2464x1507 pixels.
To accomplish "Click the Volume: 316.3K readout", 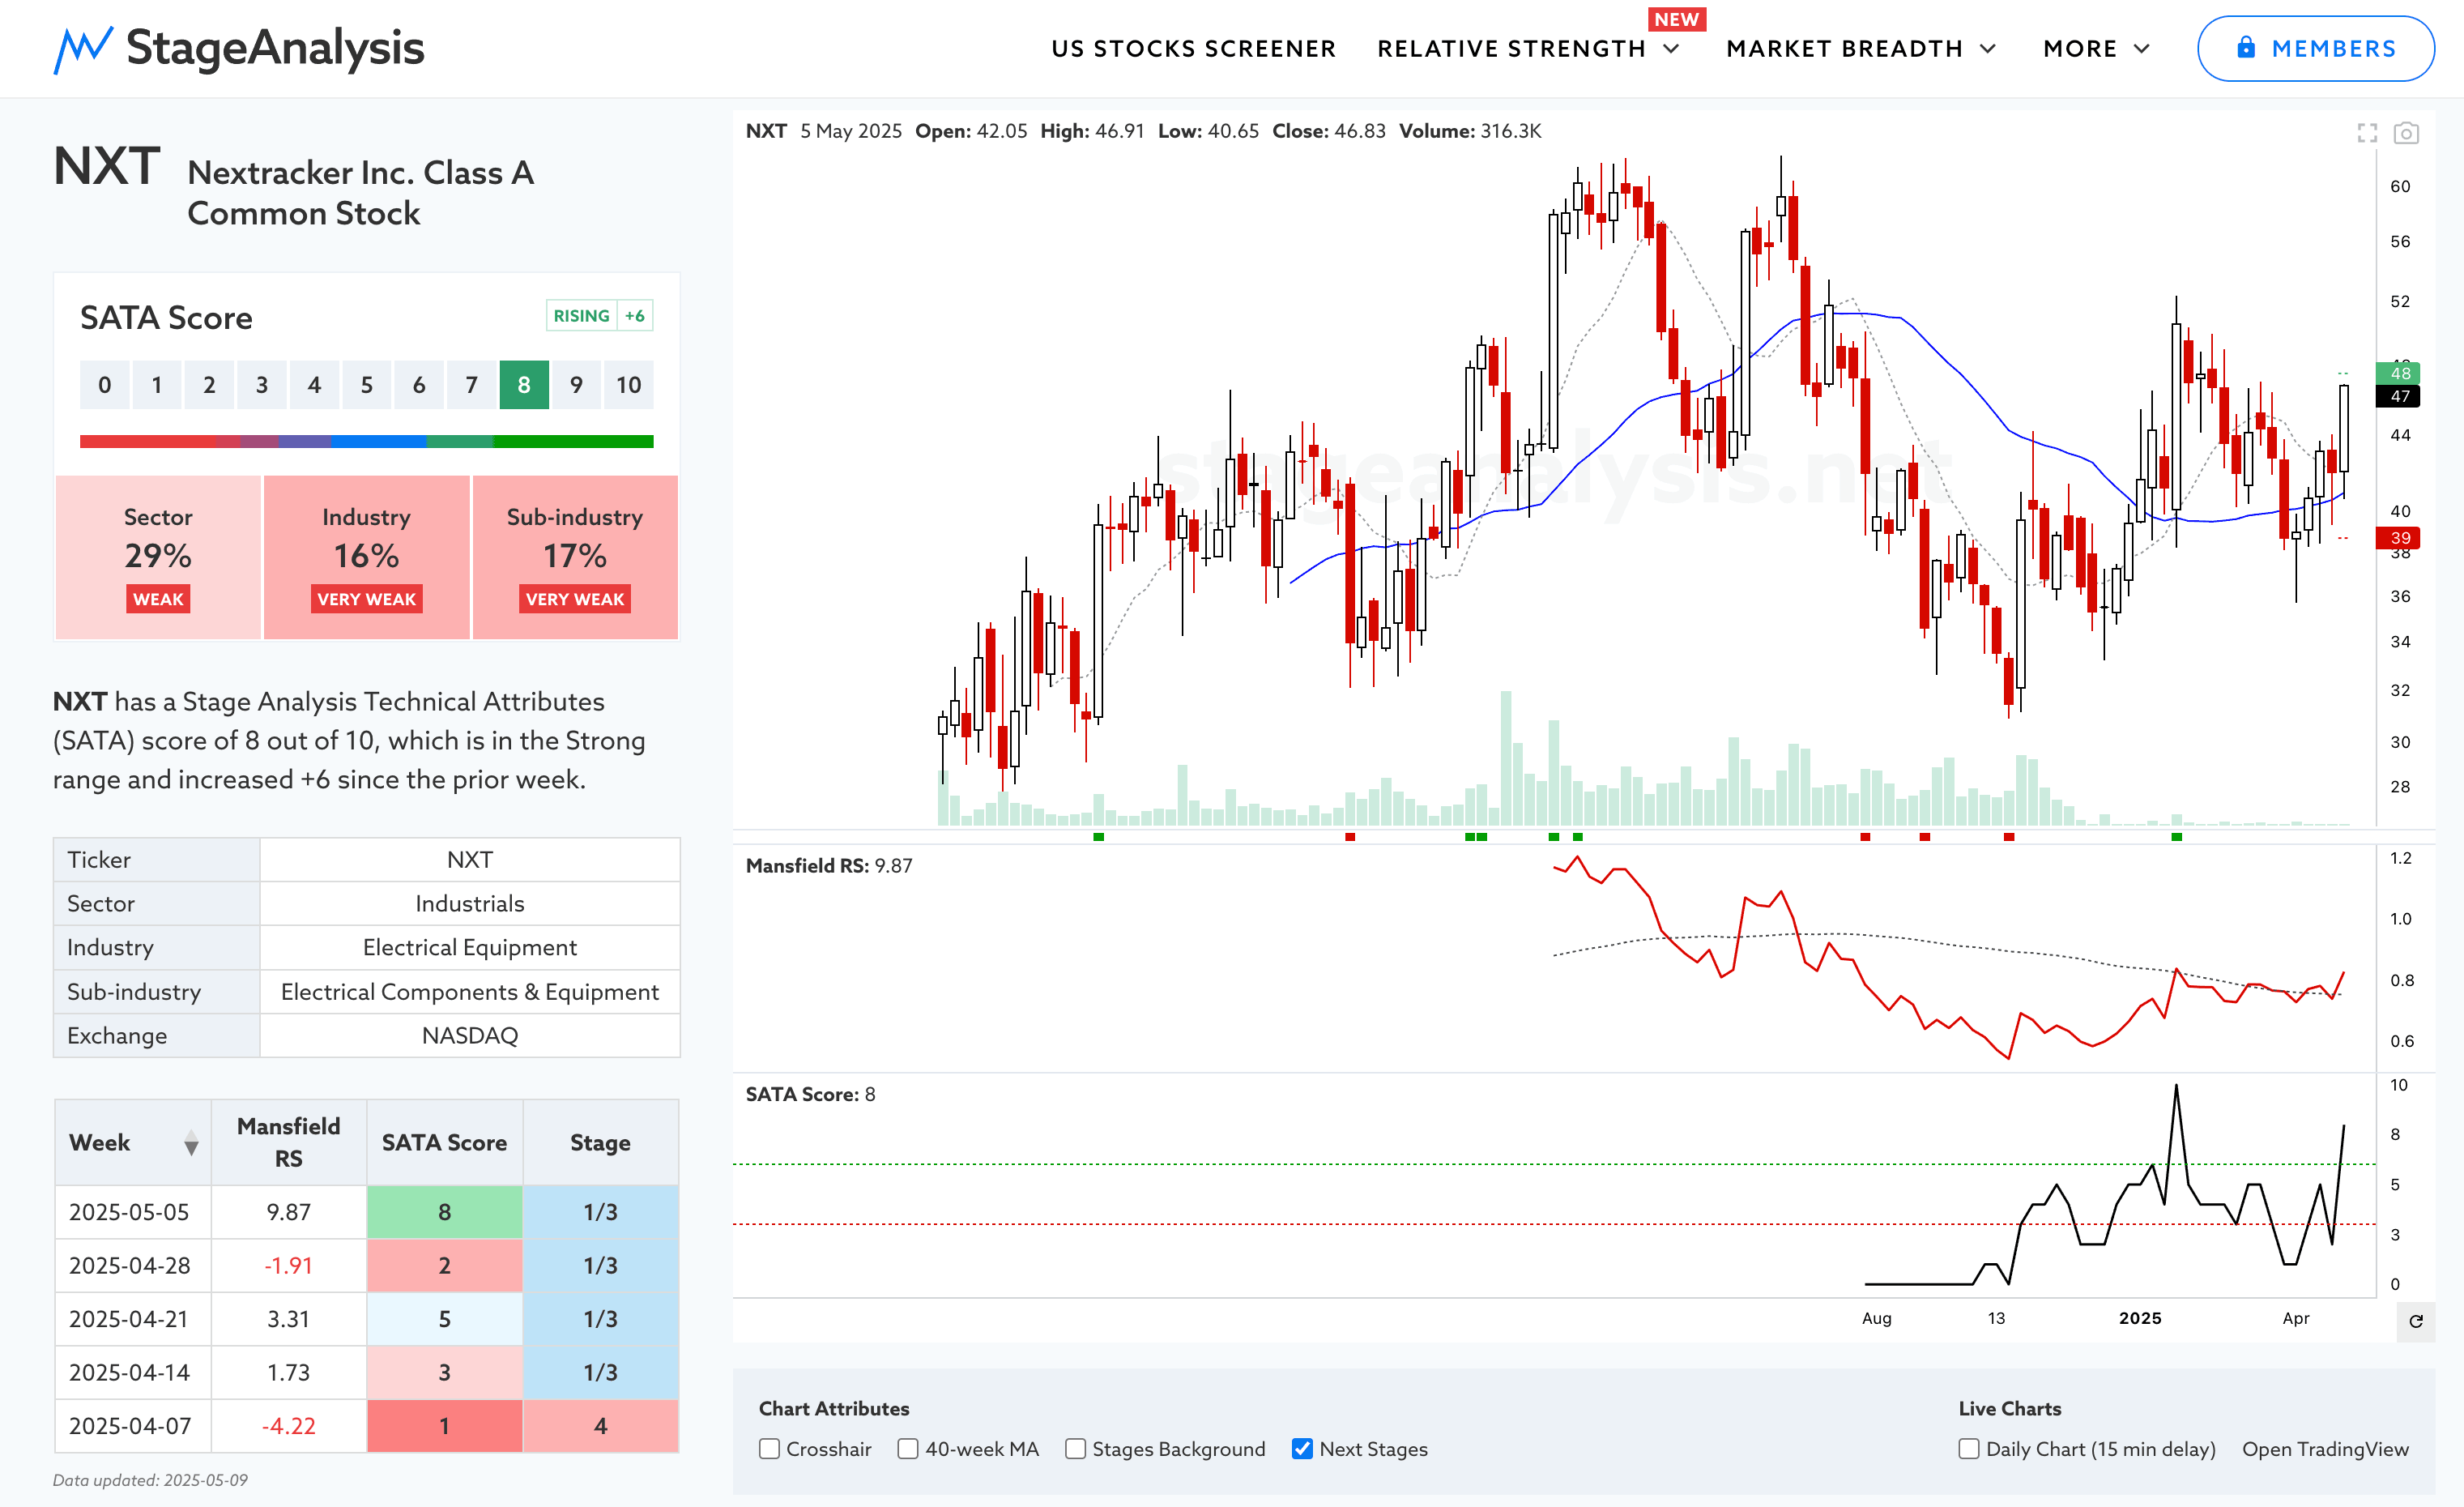I will [x=1469, y=131].
